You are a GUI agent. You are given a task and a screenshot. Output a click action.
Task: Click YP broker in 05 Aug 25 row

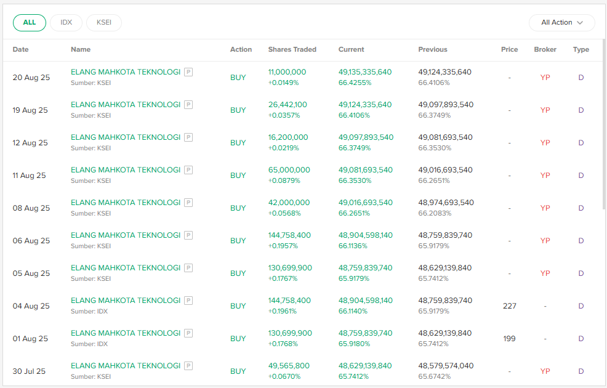545,273
